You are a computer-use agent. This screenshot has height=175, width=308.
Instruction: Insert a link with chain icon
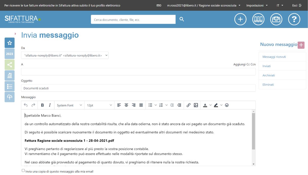(189, 105)
